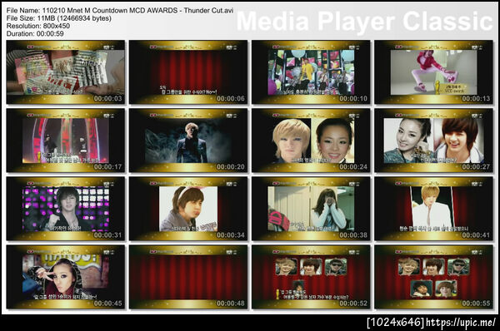
Task: Select the thumbnail at 00:00:13
Action: click(x=433, y=72)
